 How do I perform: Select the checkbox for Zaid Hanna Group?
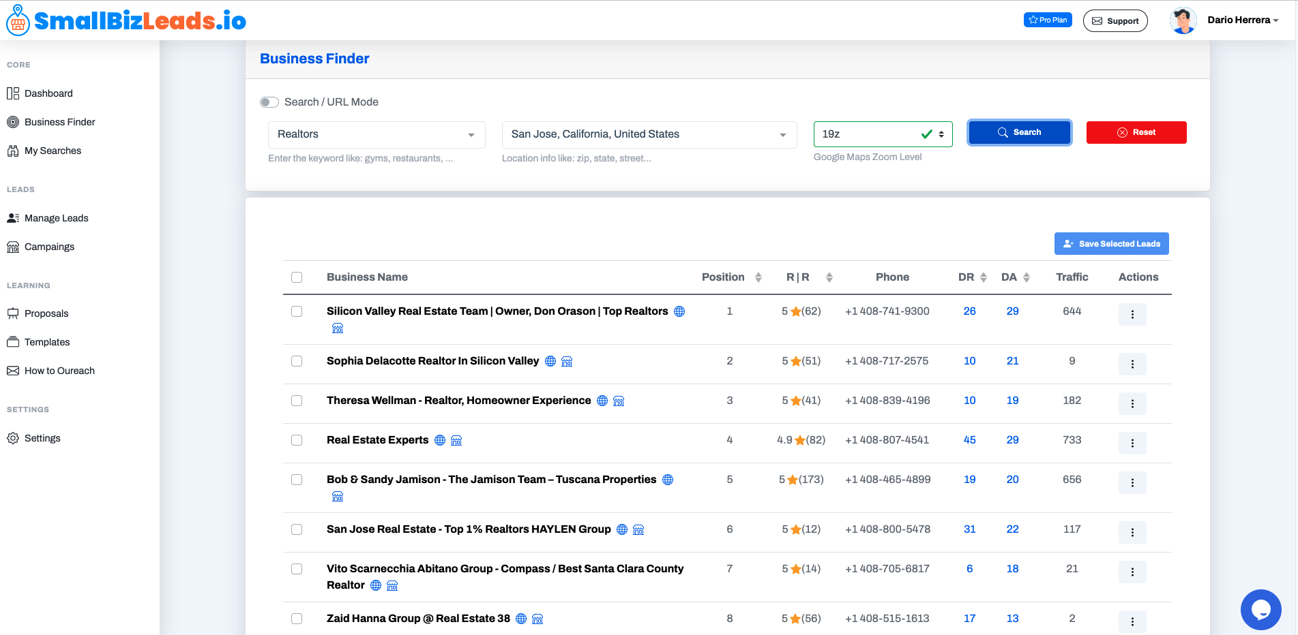coord(297,619)
